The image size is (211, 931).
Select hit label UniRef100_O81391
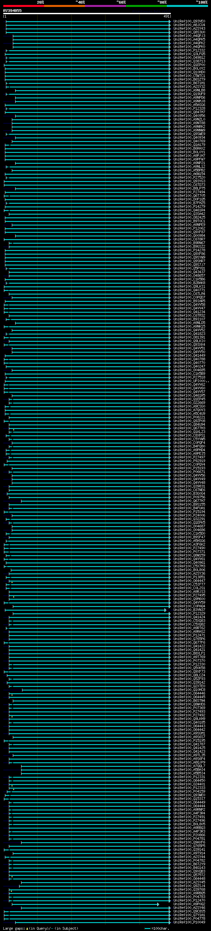189,337
